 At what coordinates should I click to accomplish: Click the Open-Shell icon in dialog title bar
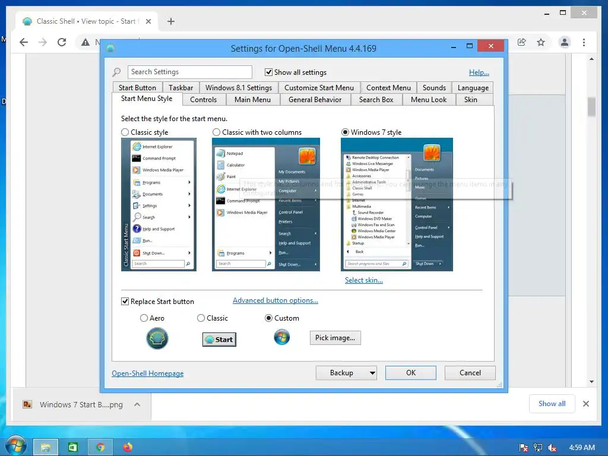coord(110,49)
